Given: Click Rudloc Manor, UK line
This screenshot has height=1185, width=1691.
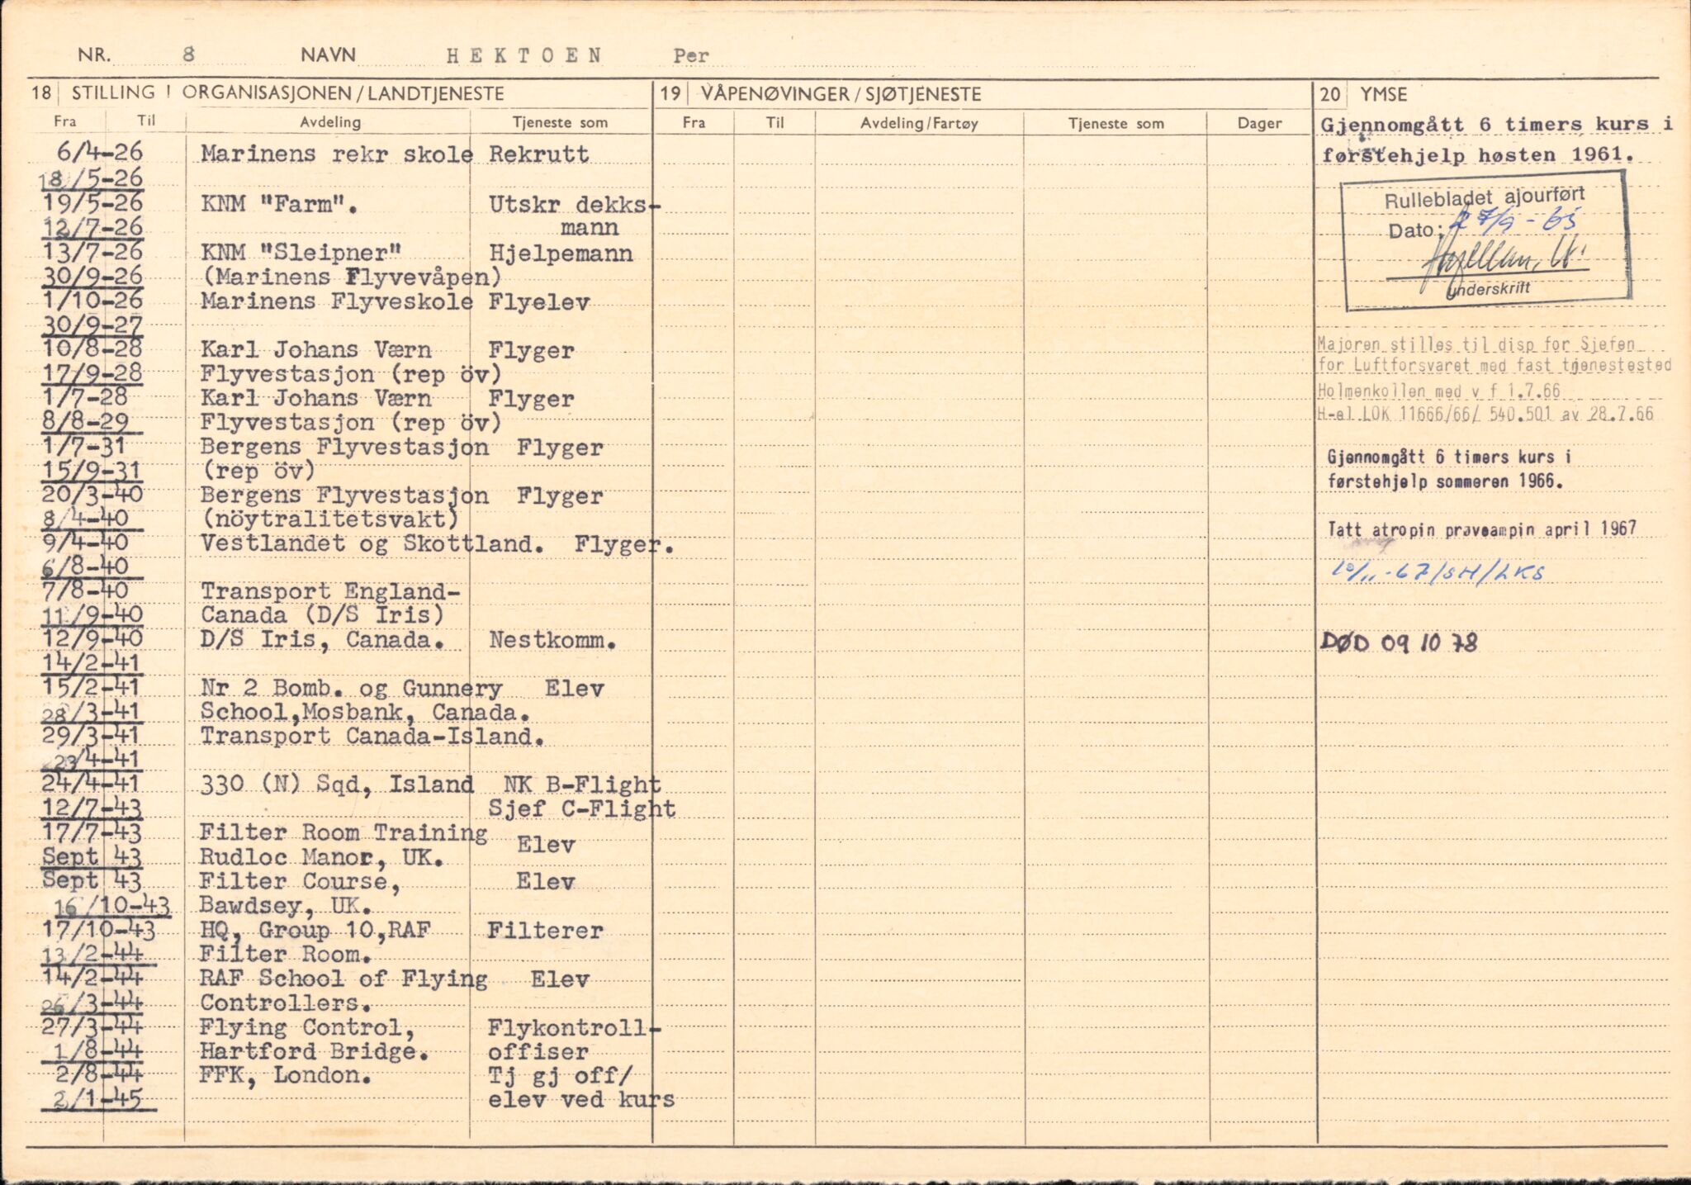Looking at the screenshot, I should (x=322, y=857).
